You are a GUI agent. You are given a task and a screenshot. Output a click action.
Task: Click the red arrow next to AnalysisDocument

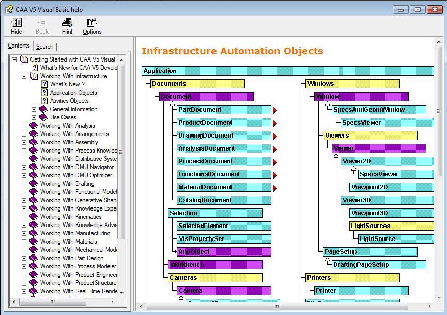pos(275,149)
